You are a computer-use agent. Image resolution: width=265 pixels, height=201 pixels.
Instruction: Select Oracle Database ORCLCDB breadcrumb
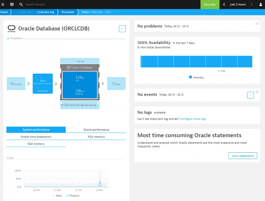(100, 12)
